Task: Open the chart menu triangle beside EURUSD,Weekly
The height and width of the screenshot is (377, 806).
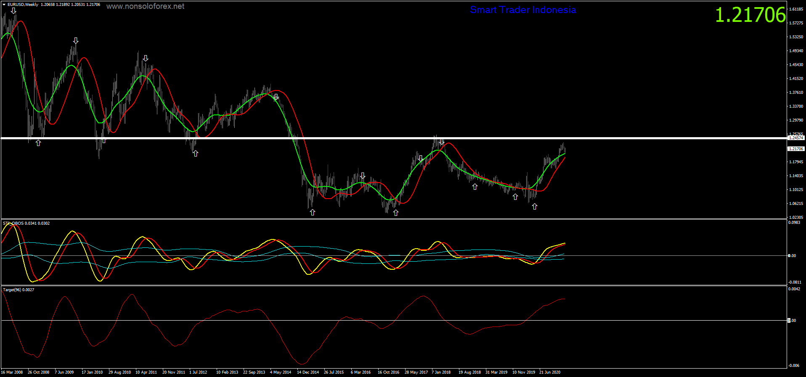Action: pyautogui.click(x=4, y=5)
